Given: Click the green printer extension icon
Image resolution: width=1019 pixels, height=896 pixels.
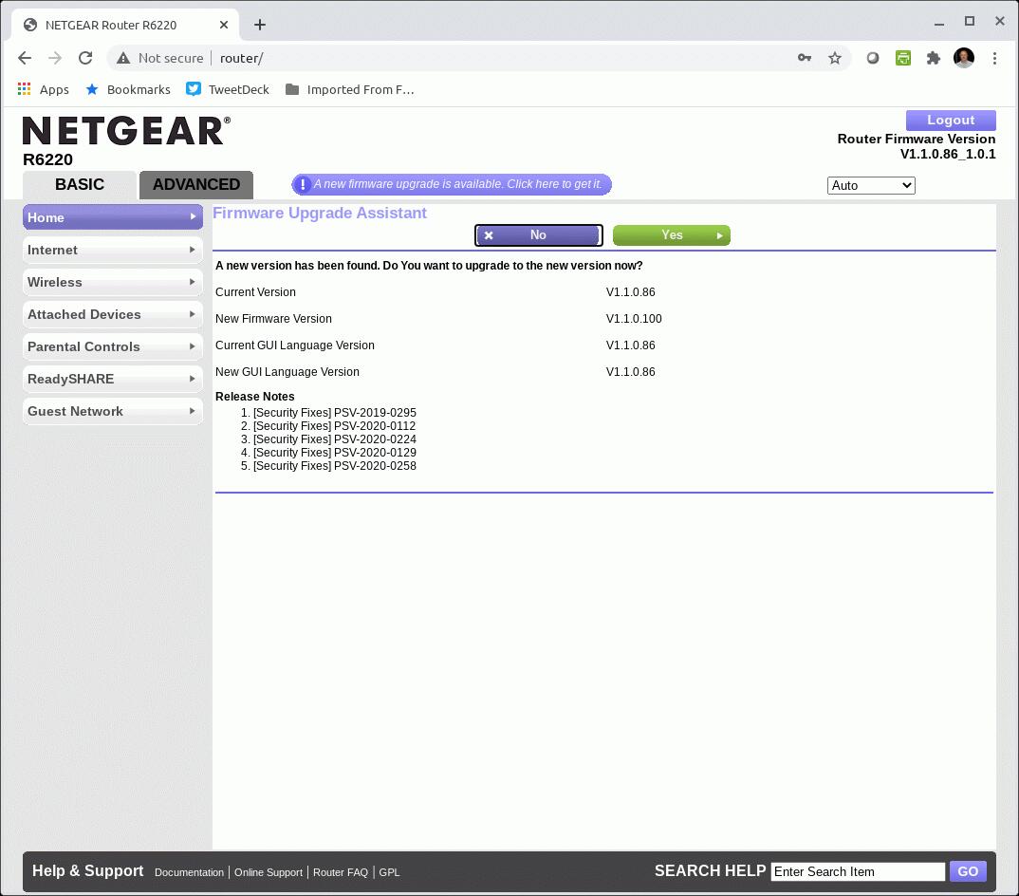Looking at the screenshot, I should pos(903,58).
